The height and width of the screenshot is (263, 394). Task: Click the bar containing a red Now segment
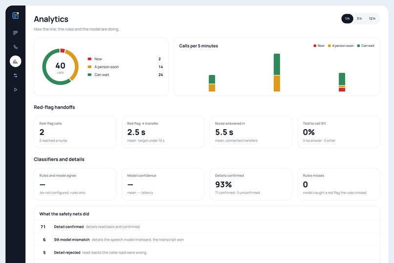[x=342, y=82]
